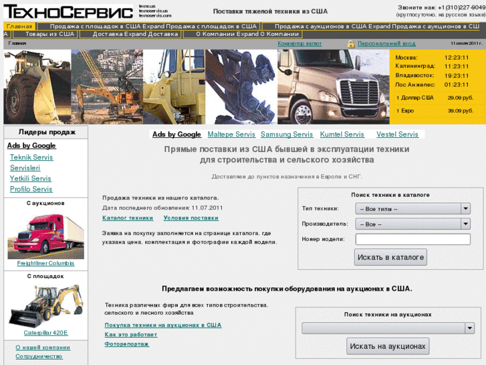Screen dimensions: 486x365
Task: Open the Конвертор валют link
Action: (x=299, y=44)
